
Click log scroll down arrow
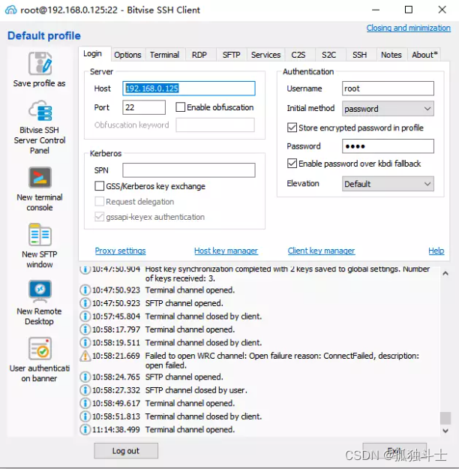[x=445, y=431]
